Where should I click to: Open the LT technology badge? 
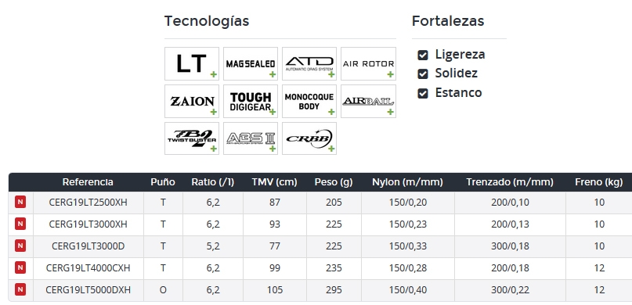[x=192, y=63]
